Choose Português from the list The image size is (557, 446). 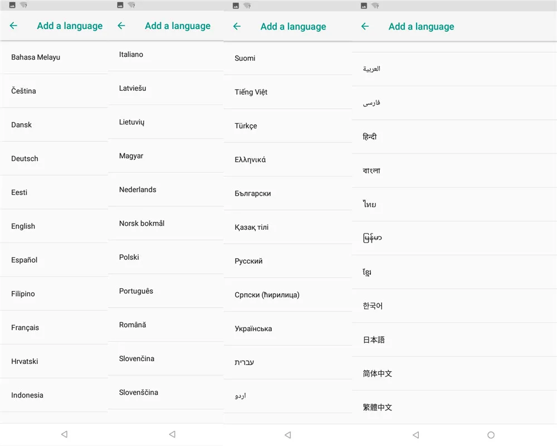click(136, 291)
